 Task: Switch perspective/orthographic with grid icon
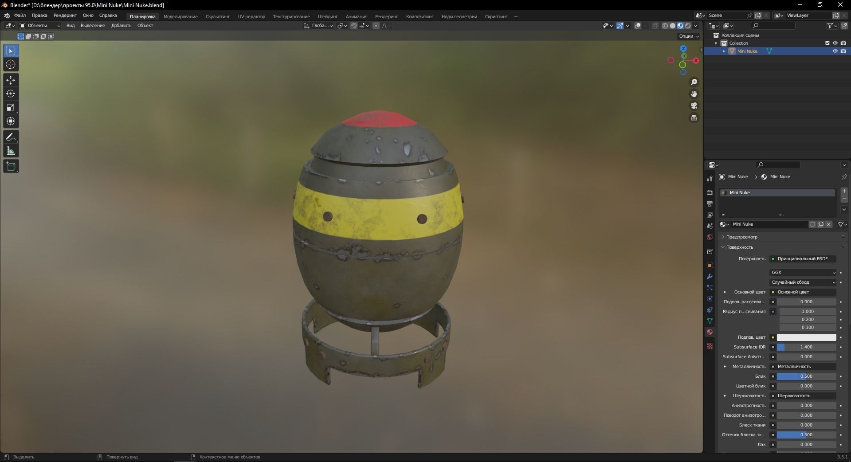point(694,117)
